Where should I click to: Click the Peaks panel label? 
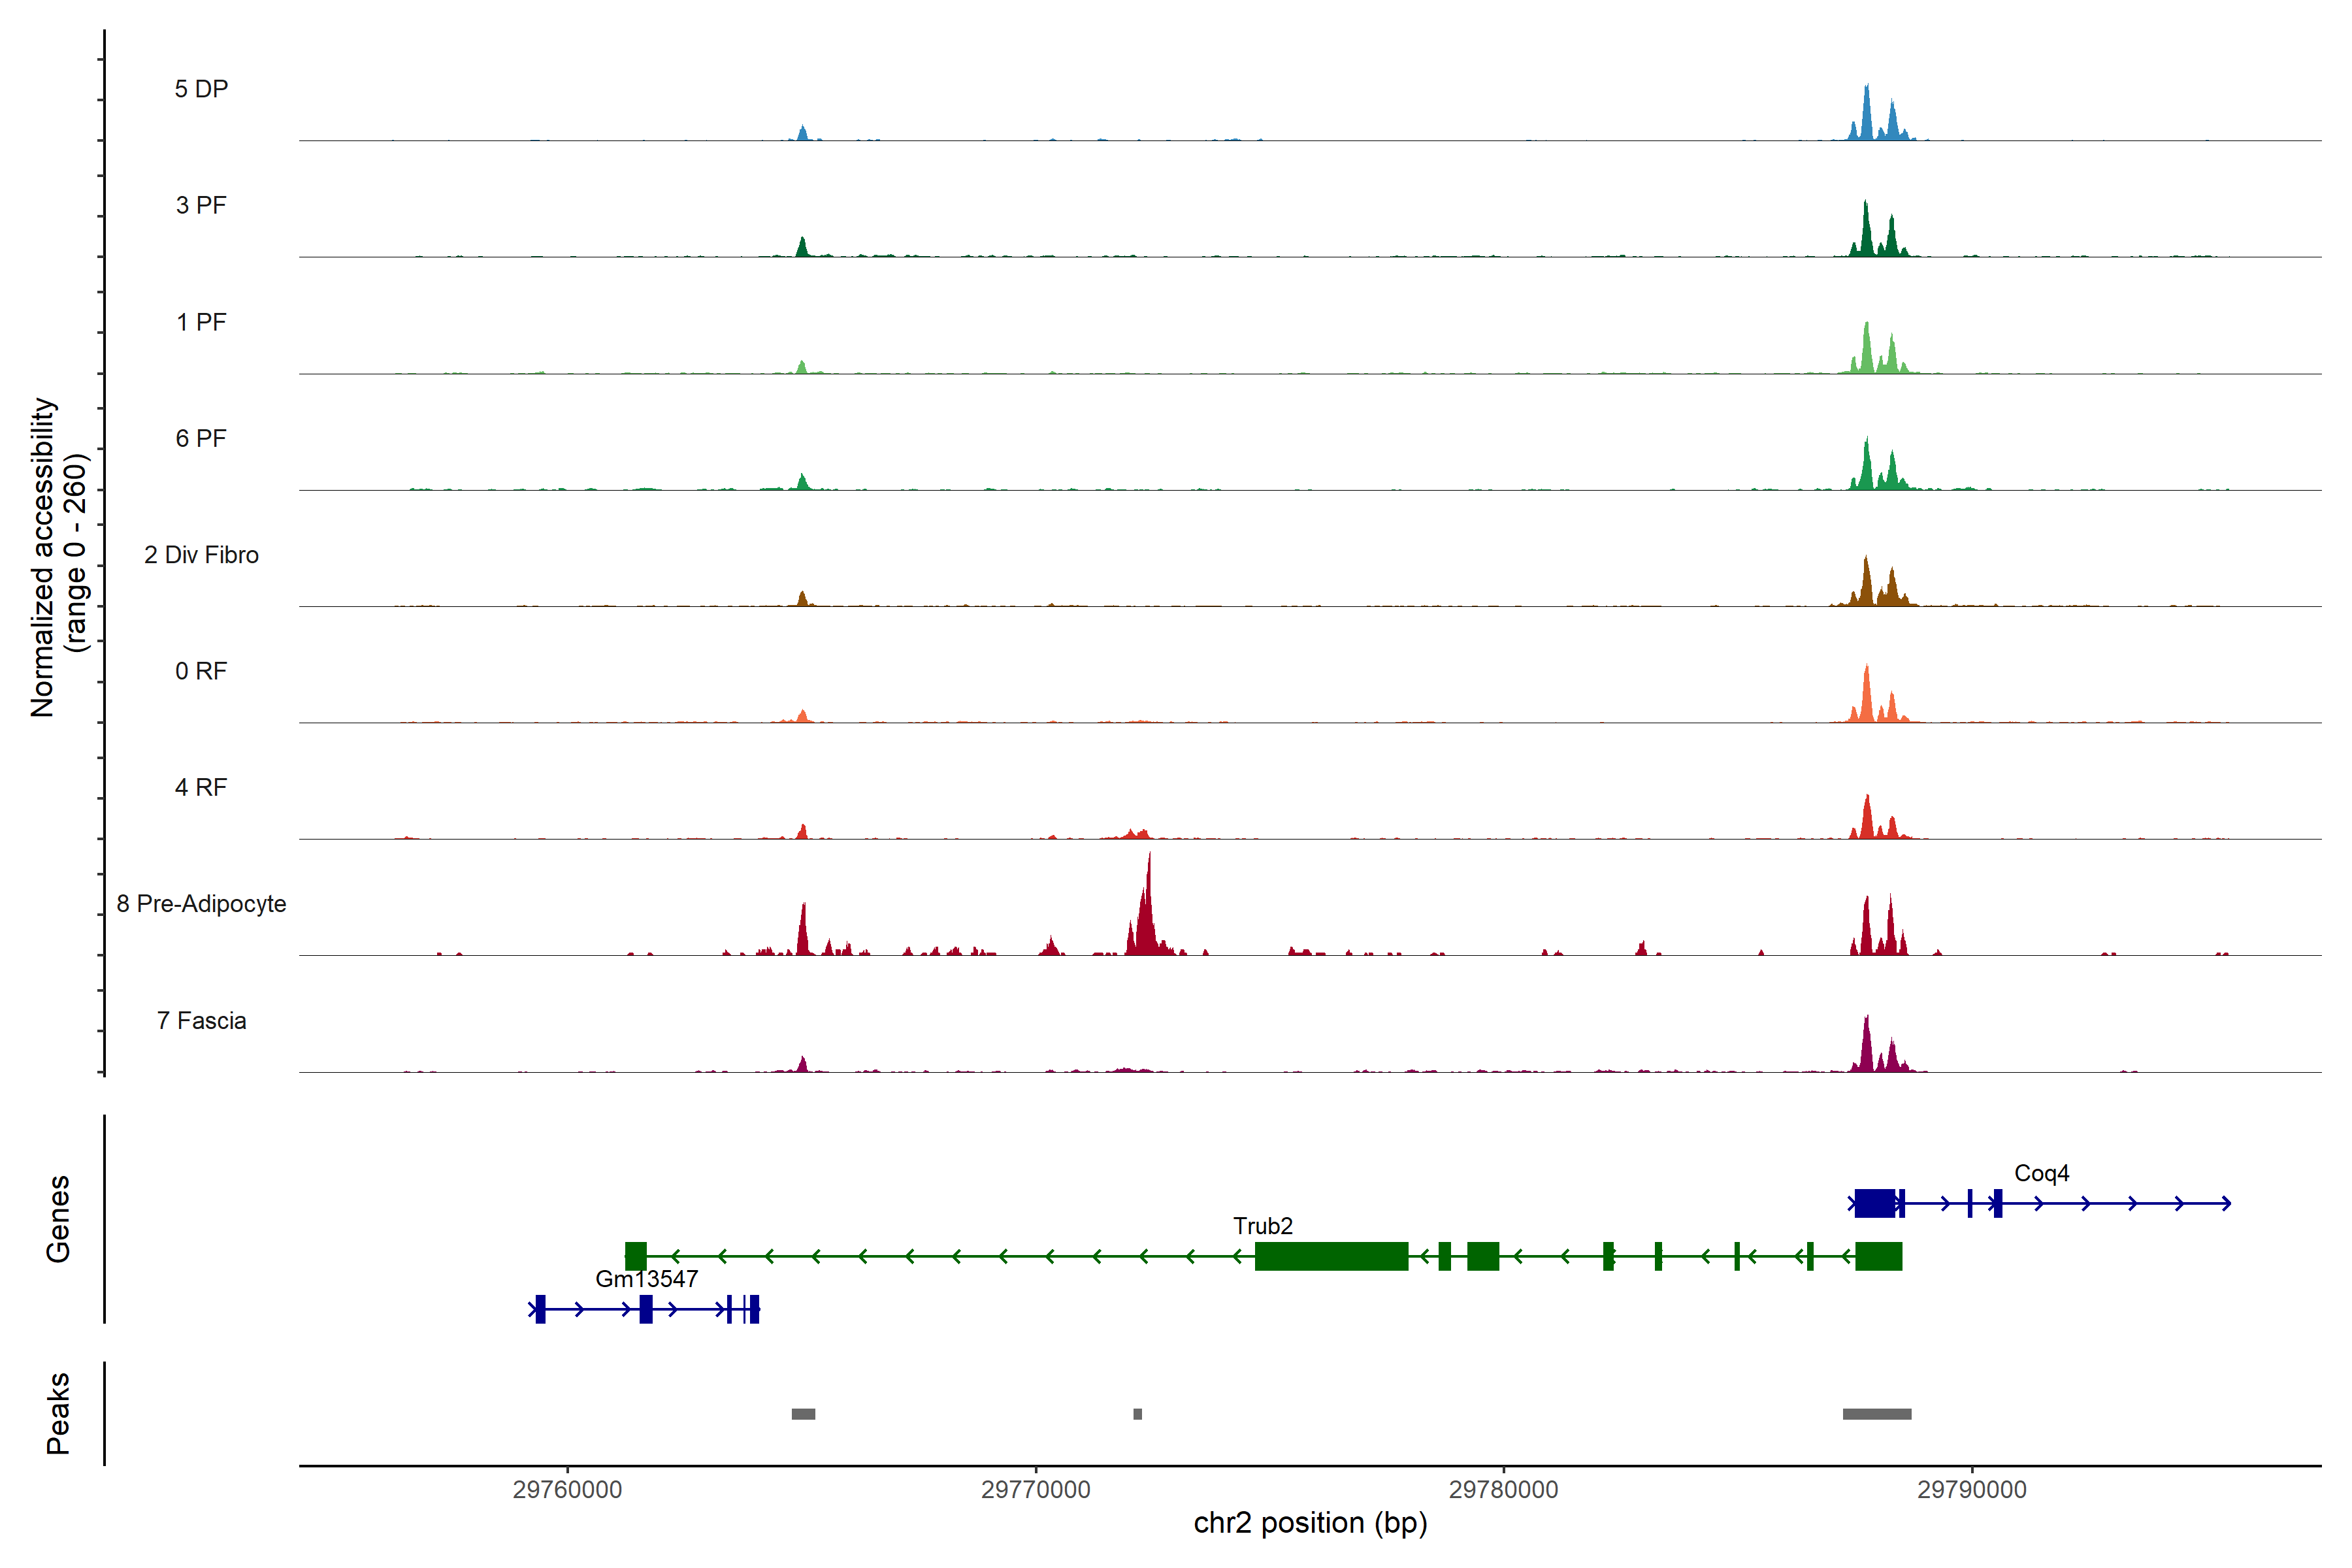pyautogui.click(x=58, y=1413)
